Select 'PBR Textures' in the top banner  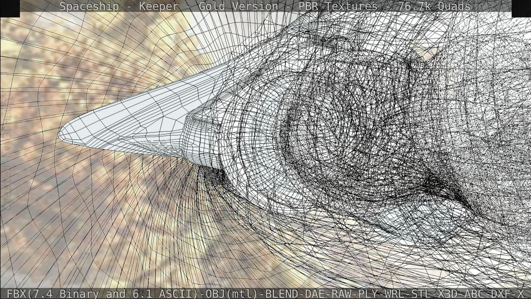[338, 6]
